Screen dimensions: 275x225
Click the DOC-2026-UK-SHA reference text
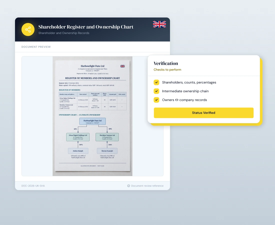point(33,186)
